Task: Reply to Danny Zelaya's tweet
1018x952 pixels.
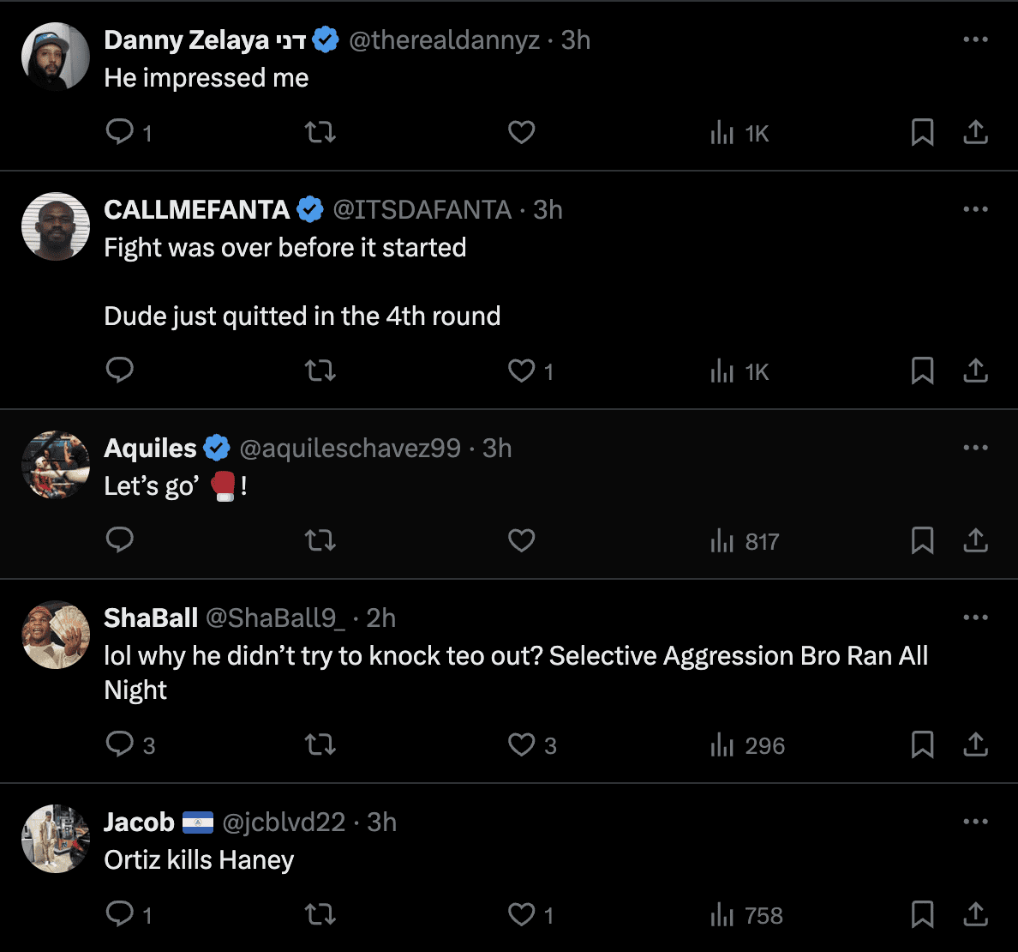Action: tap(120, 132)
